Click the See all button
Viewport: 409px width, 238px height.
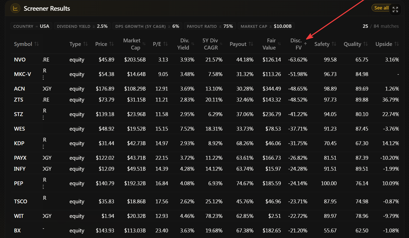tap(381, 8)
